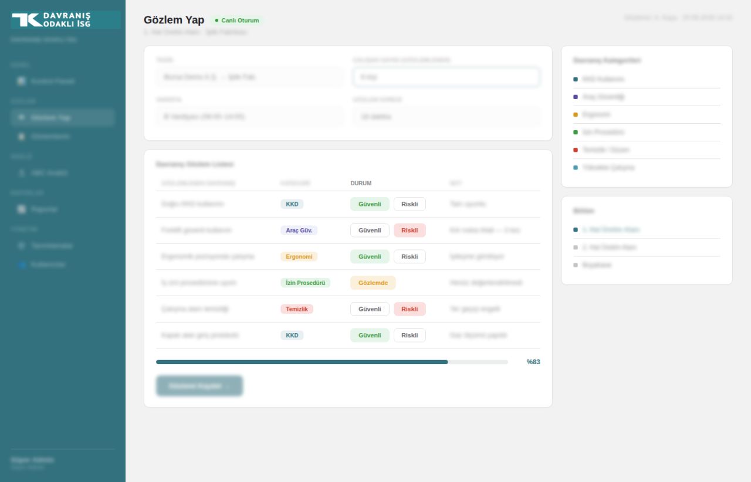The width and height of the screenshot is (751, 482).
Task: Focus the blue-outlined input field in the form
Action: [x=446, y=77]
